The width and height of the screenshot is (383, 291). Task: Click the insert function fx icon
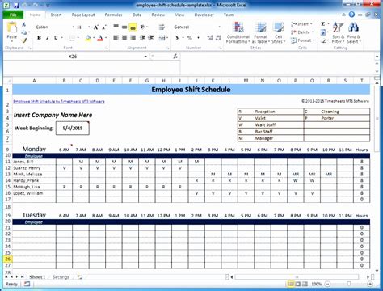pyautogui.click(x=175, y=57)
